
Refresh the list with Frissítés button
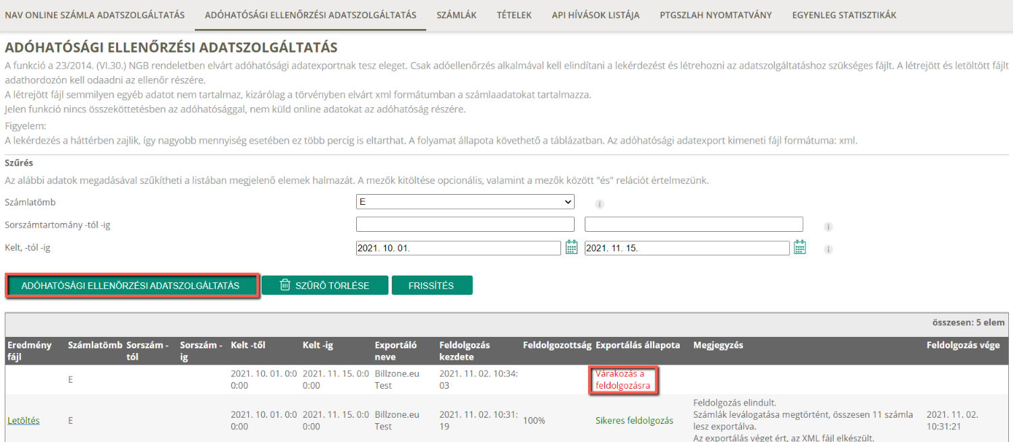(432, 286)
